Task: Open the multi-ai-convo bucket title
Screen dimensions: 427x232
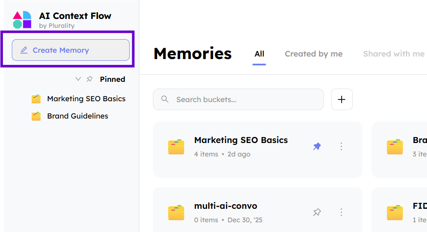Action: 226,206
